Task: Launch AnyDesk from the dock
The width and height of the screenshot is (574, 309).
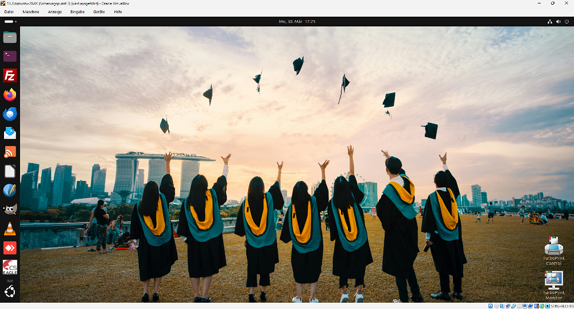Action: coord(10,248)
